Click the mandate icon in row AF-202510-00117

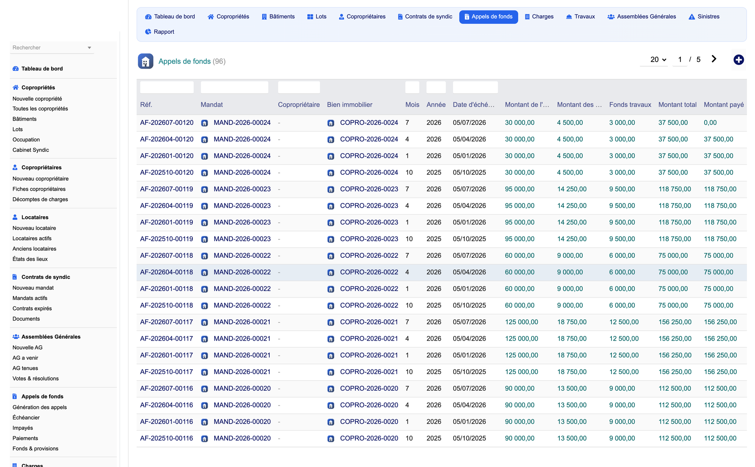point(204,372)
